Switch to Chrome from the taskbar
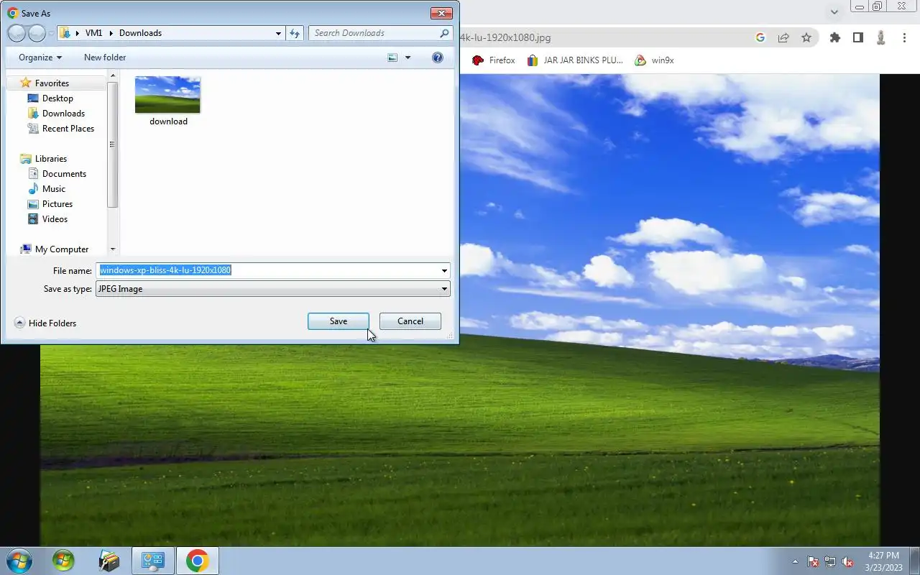The height and width of the screenshot is (575, 920). click(197, 561)
